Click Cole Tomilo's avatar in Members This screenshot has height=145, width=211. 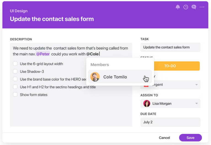tap(95, 77)
